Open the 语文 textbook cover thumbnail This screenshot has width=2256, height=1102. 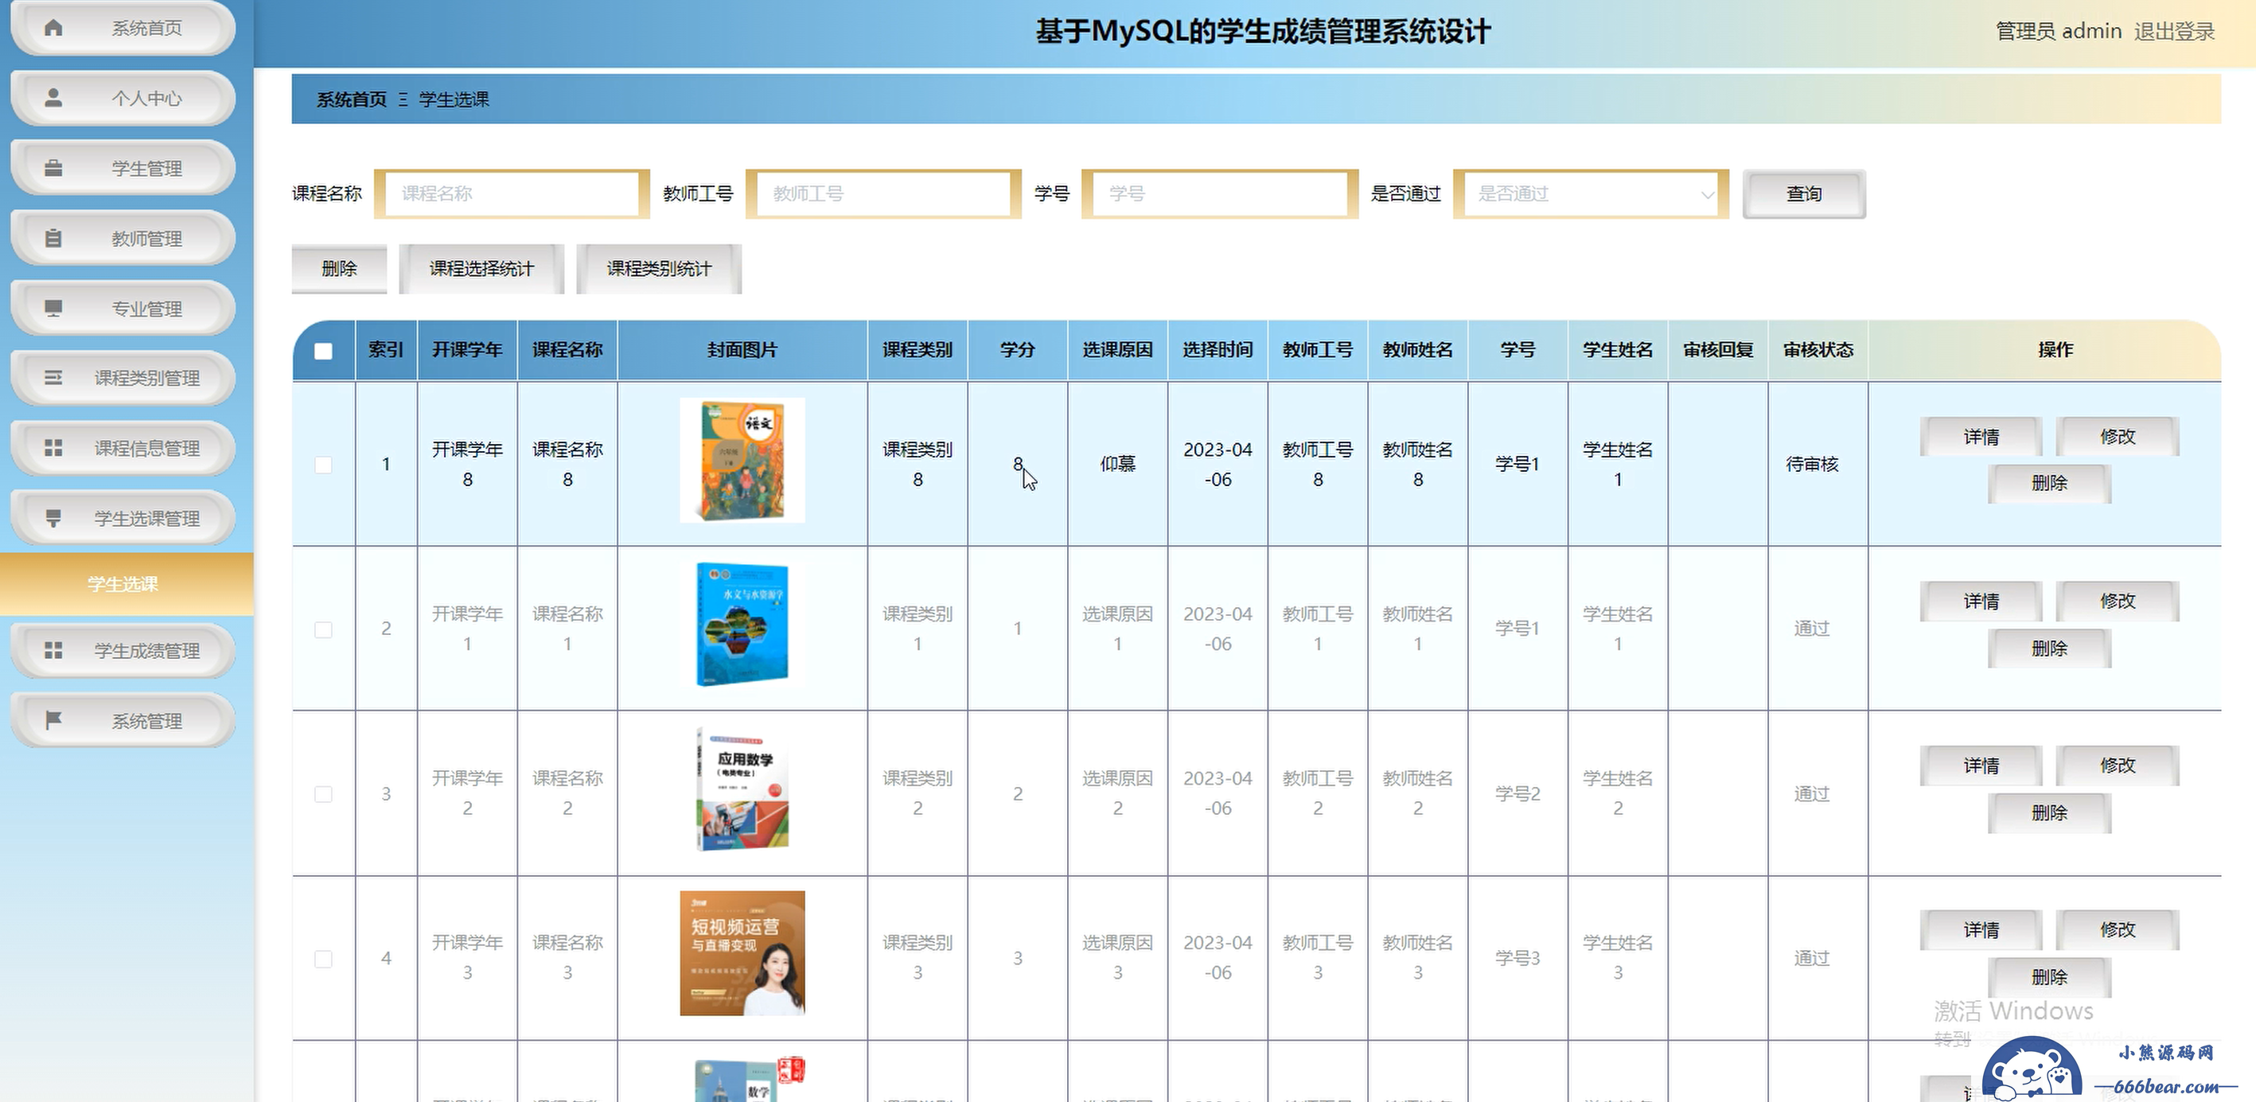pos(742,460)
